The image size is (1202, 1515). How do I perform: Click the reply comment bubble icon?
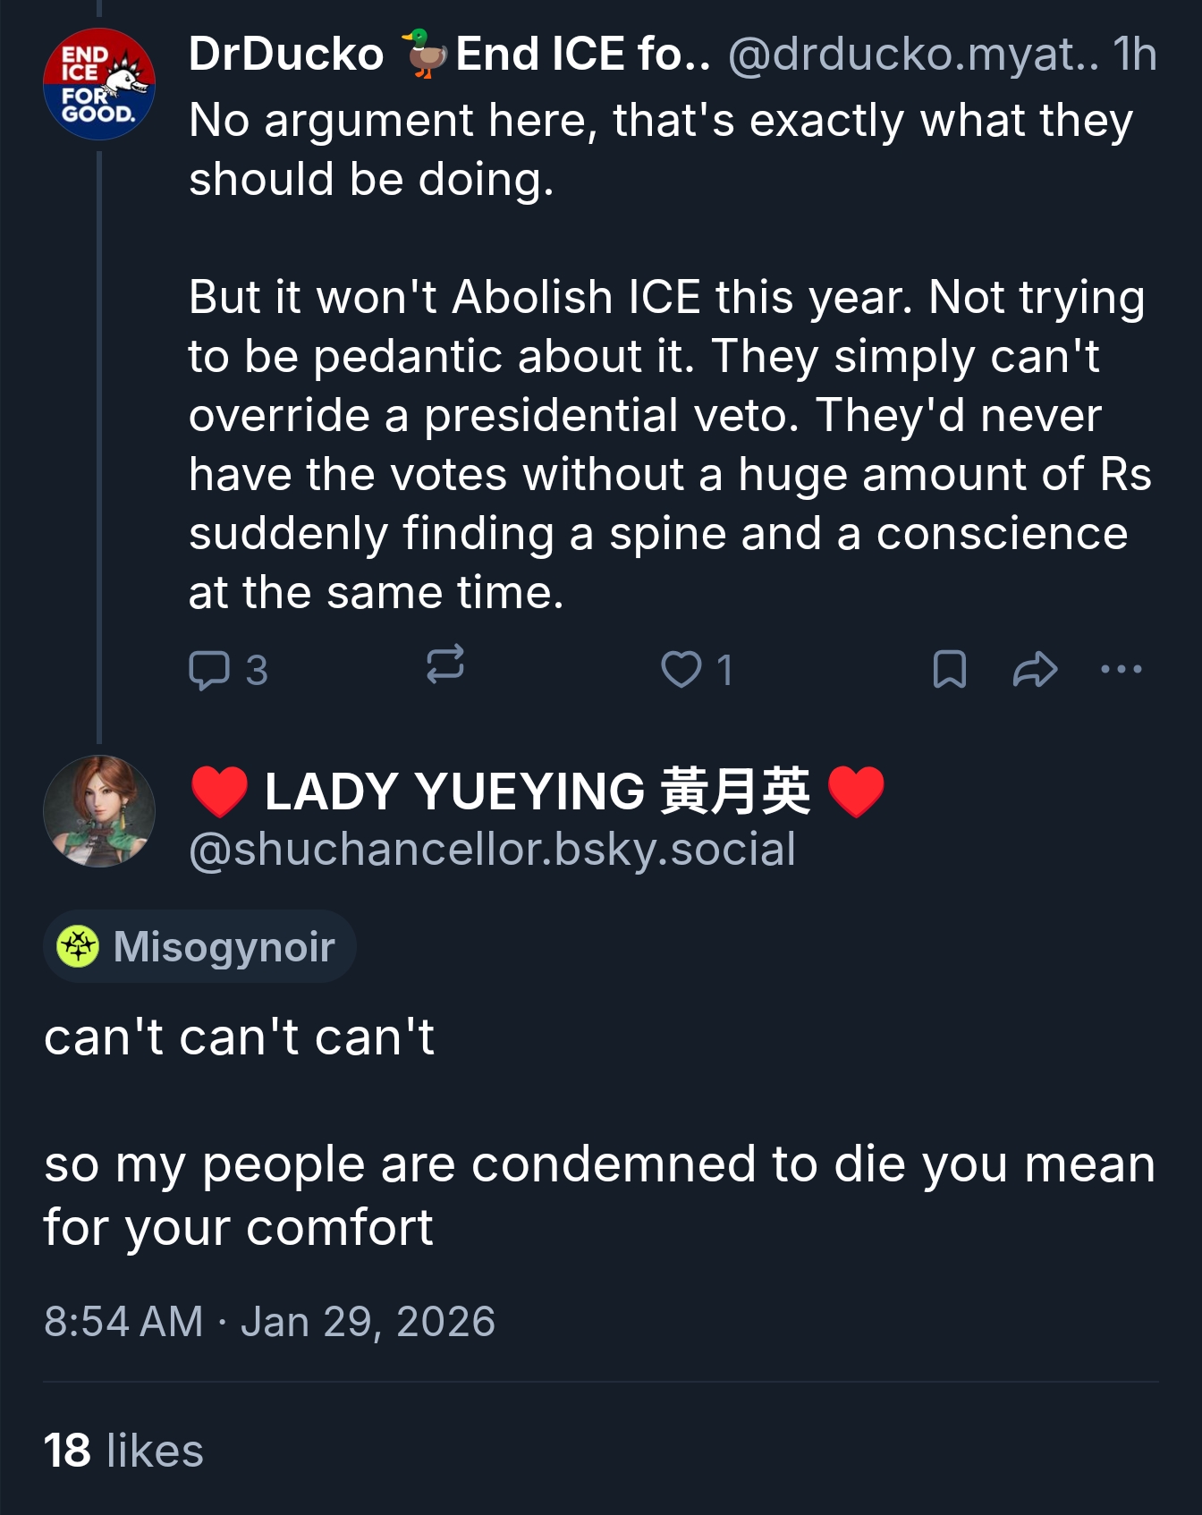[209, 670]
